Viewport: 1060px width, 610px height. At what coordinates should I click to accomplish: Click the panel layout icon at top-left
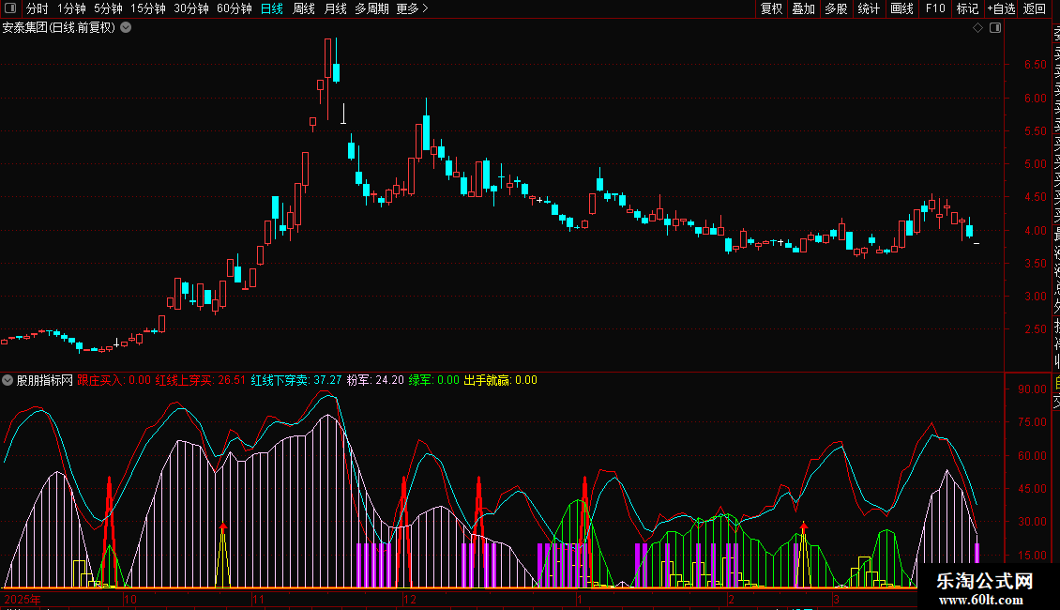10,8
